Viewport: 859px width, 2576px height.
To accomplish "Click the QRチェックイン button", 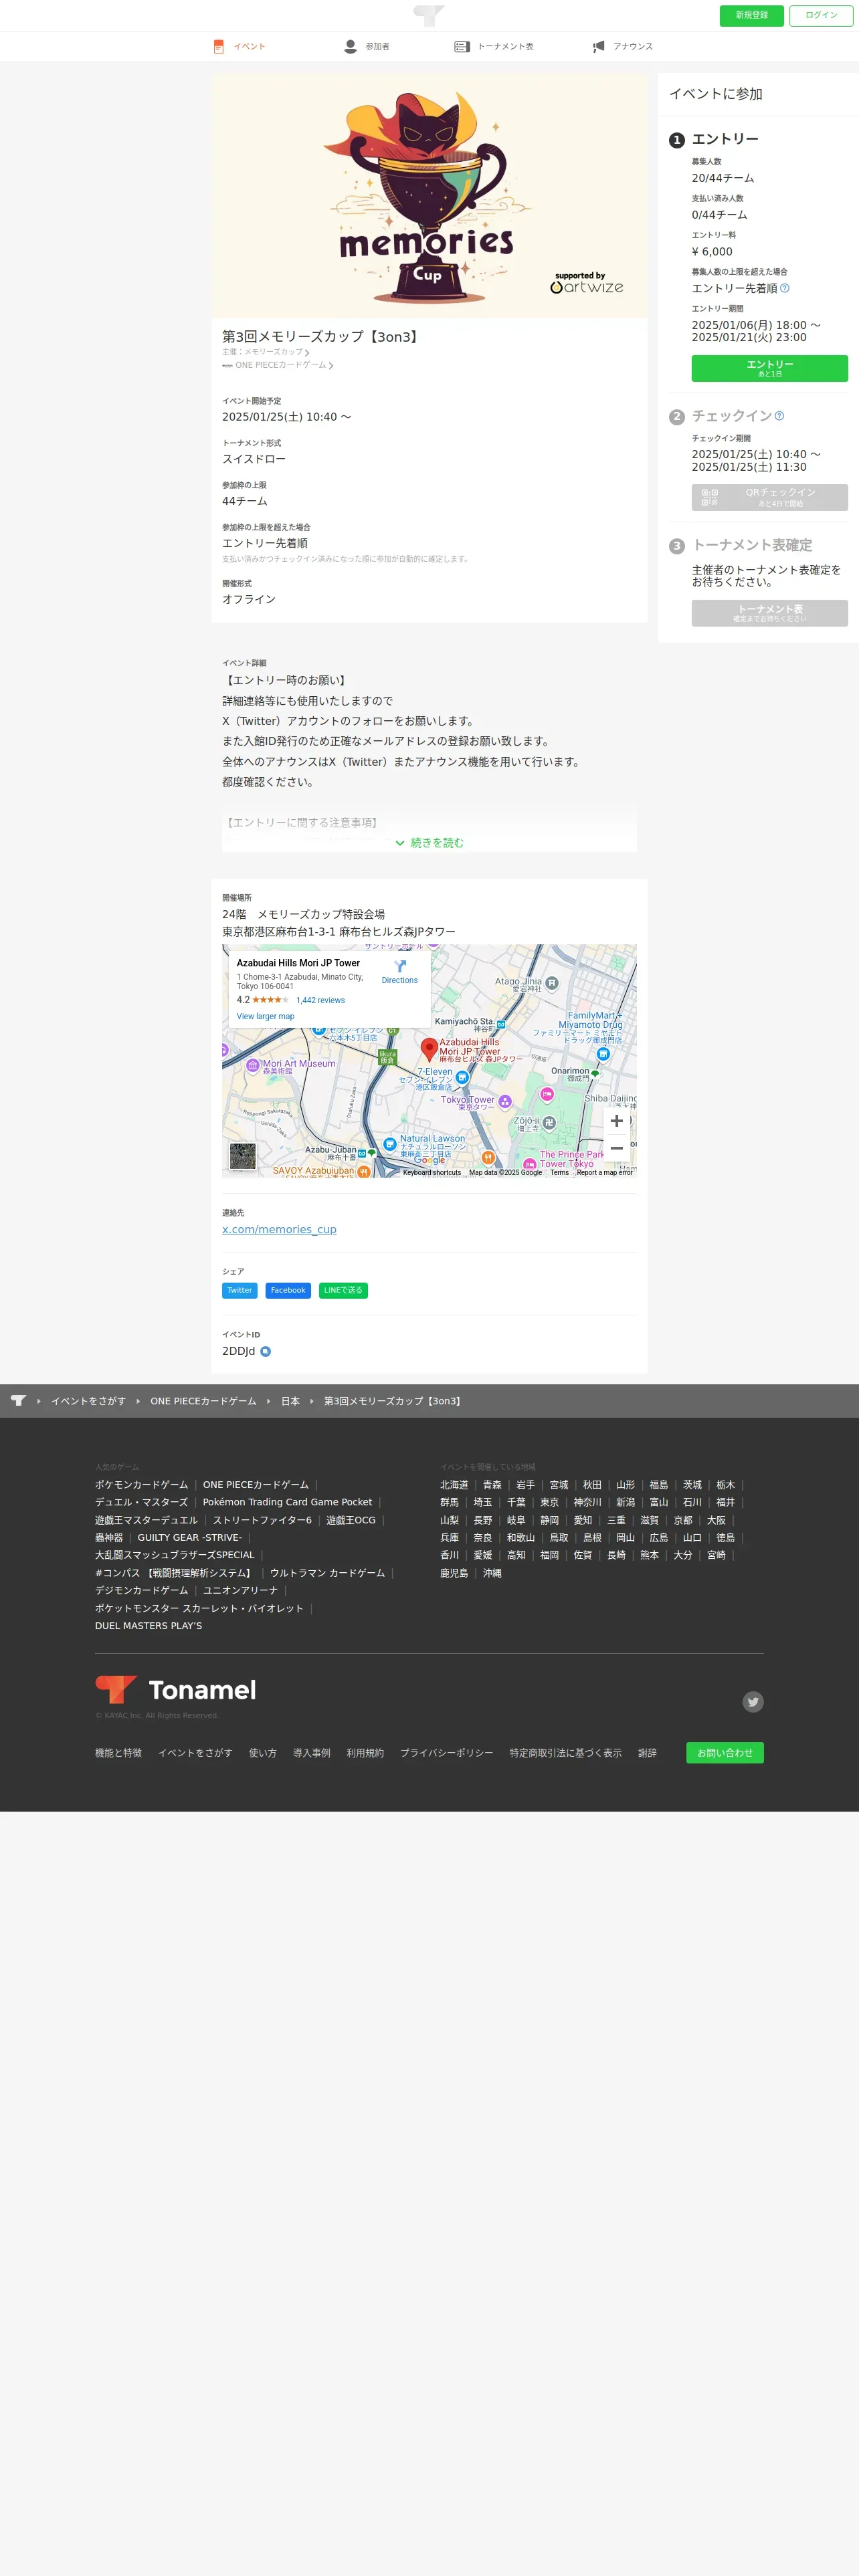I will tap(769, 498).
